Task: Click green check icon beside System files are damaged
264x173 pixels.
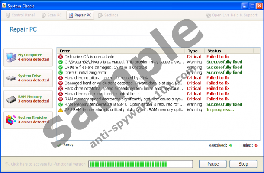Action: tap(61, 67)
